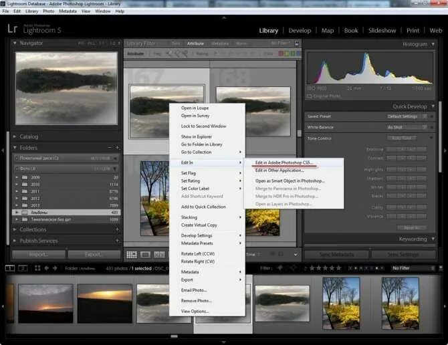Image resolution: width=448 pixels, height=345 pixels.
Task: Hide the top module panel arrow
Action: pos(224,17)
